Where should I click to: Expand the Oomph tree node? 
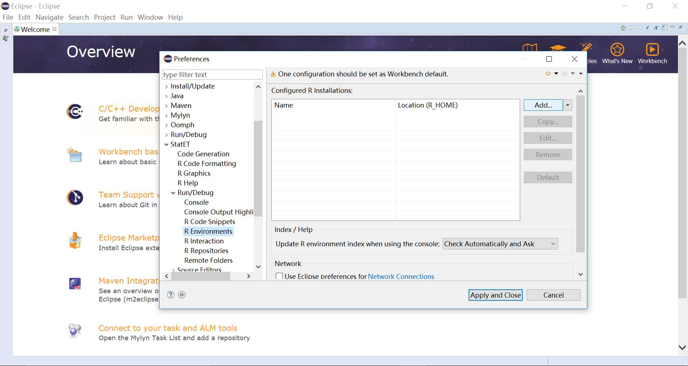[x=166, y=125]
